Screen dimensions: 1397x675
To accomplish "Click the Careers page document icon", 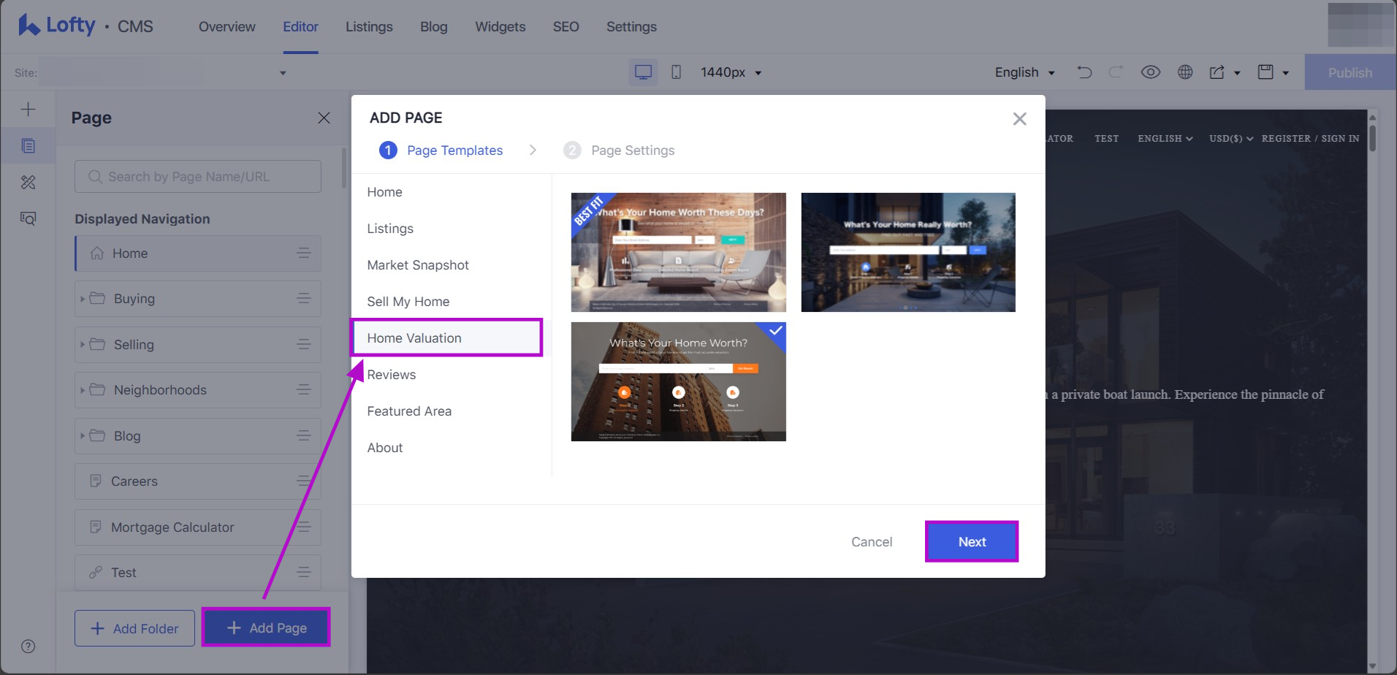I will [x=96, y=481].
